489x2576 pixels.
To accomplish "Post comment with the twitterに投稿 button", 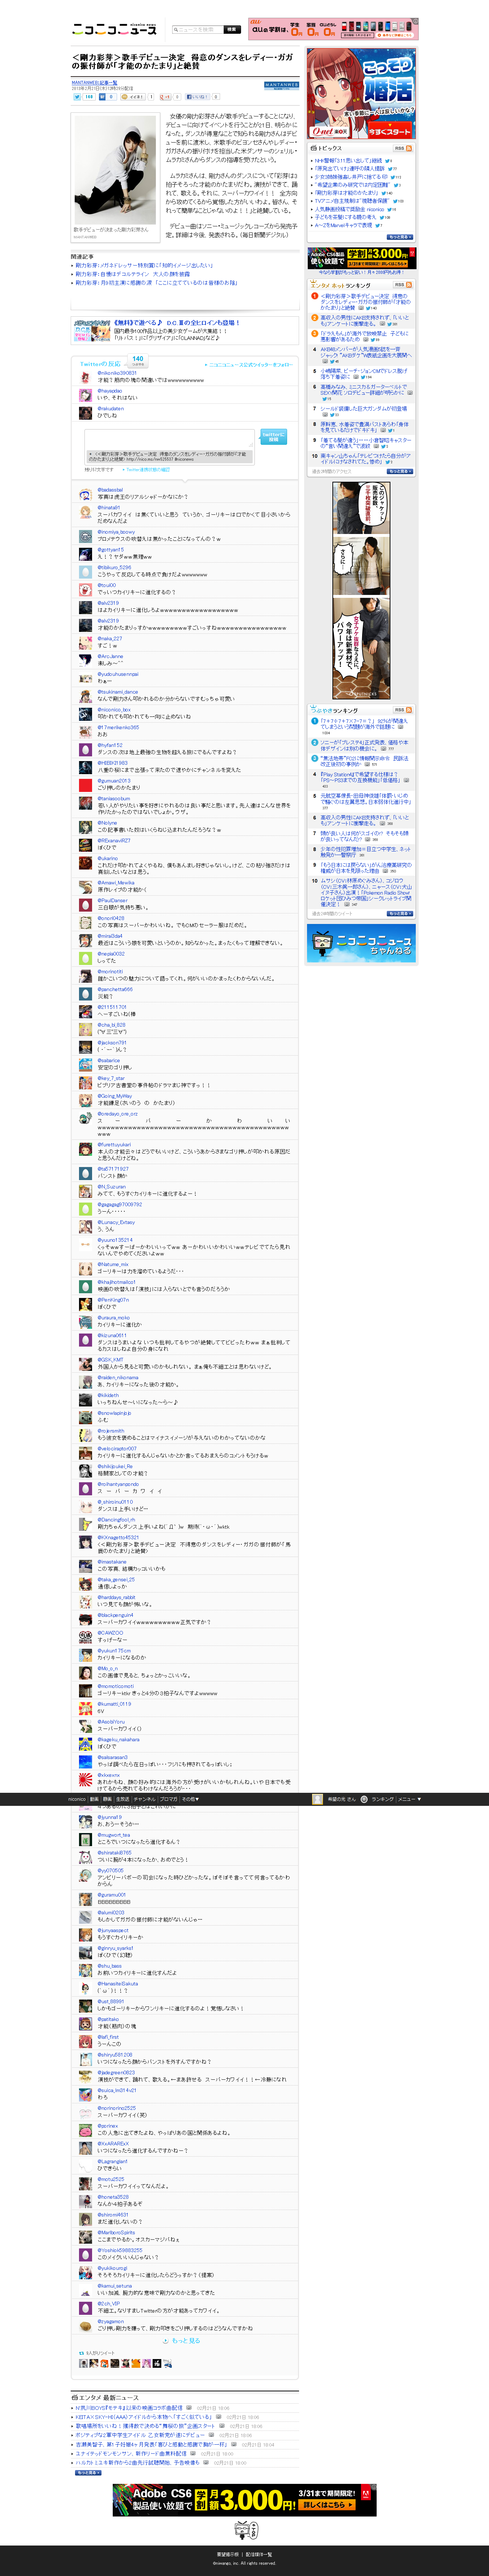I will (x=273, y=437).
